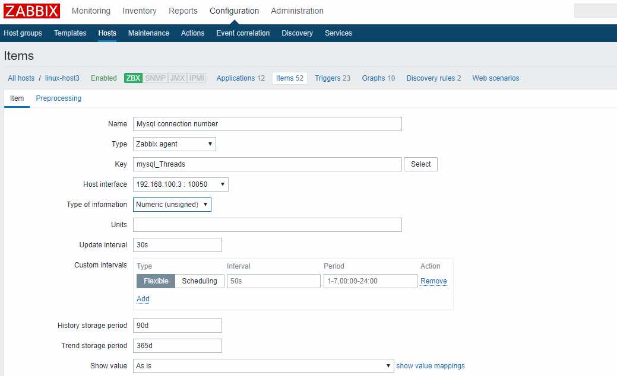617x376 pixels.
Task: Go to Actions submenu
Action: pyautogui.click(x=192, y=33)
